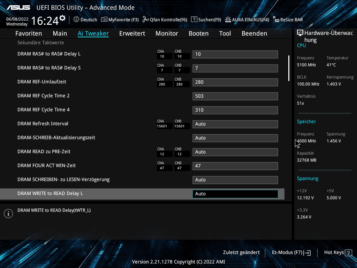
Task: Go to the Erweitert tab
Action: (132, 33)
